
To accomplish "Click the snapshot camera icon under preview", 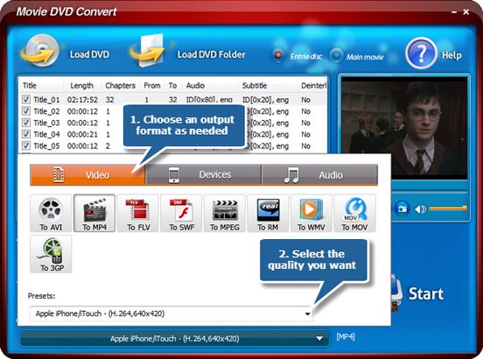I will tap(402, 209).
